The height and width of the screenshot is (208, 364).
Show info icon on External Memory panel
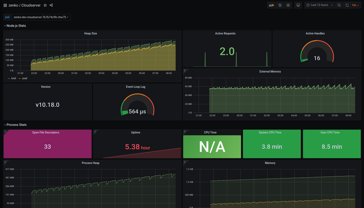tap(185, 70)
